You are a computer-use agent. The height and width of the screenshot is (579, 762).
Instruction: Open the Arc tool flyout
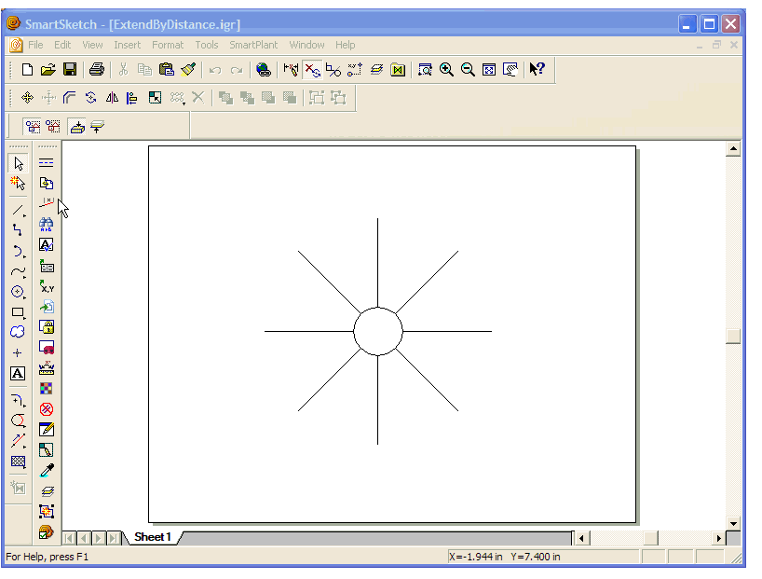tap(19, 251)
